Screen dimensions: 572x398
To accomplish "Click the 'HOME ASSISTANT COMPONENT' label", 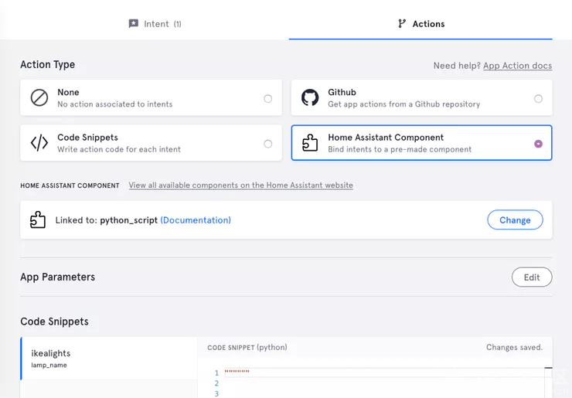I will click(x=70, y=185).
